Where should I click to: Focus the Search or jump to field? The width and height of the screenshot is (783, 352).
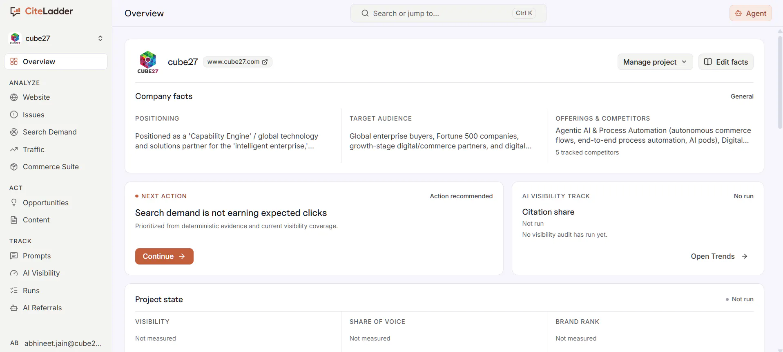tap(448, 13)
